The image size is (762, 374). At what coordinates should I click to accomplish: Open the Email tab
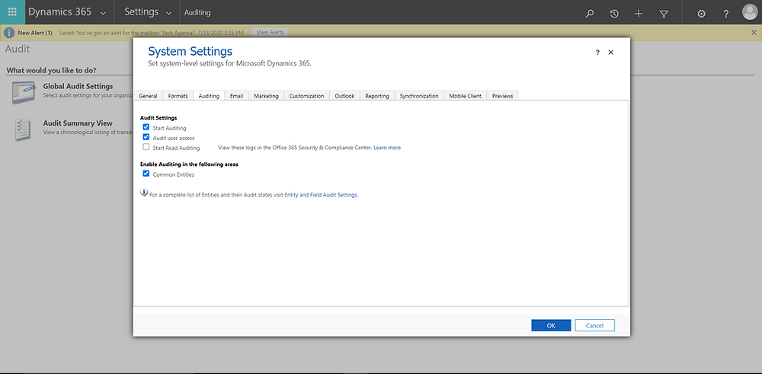point(237,96)
